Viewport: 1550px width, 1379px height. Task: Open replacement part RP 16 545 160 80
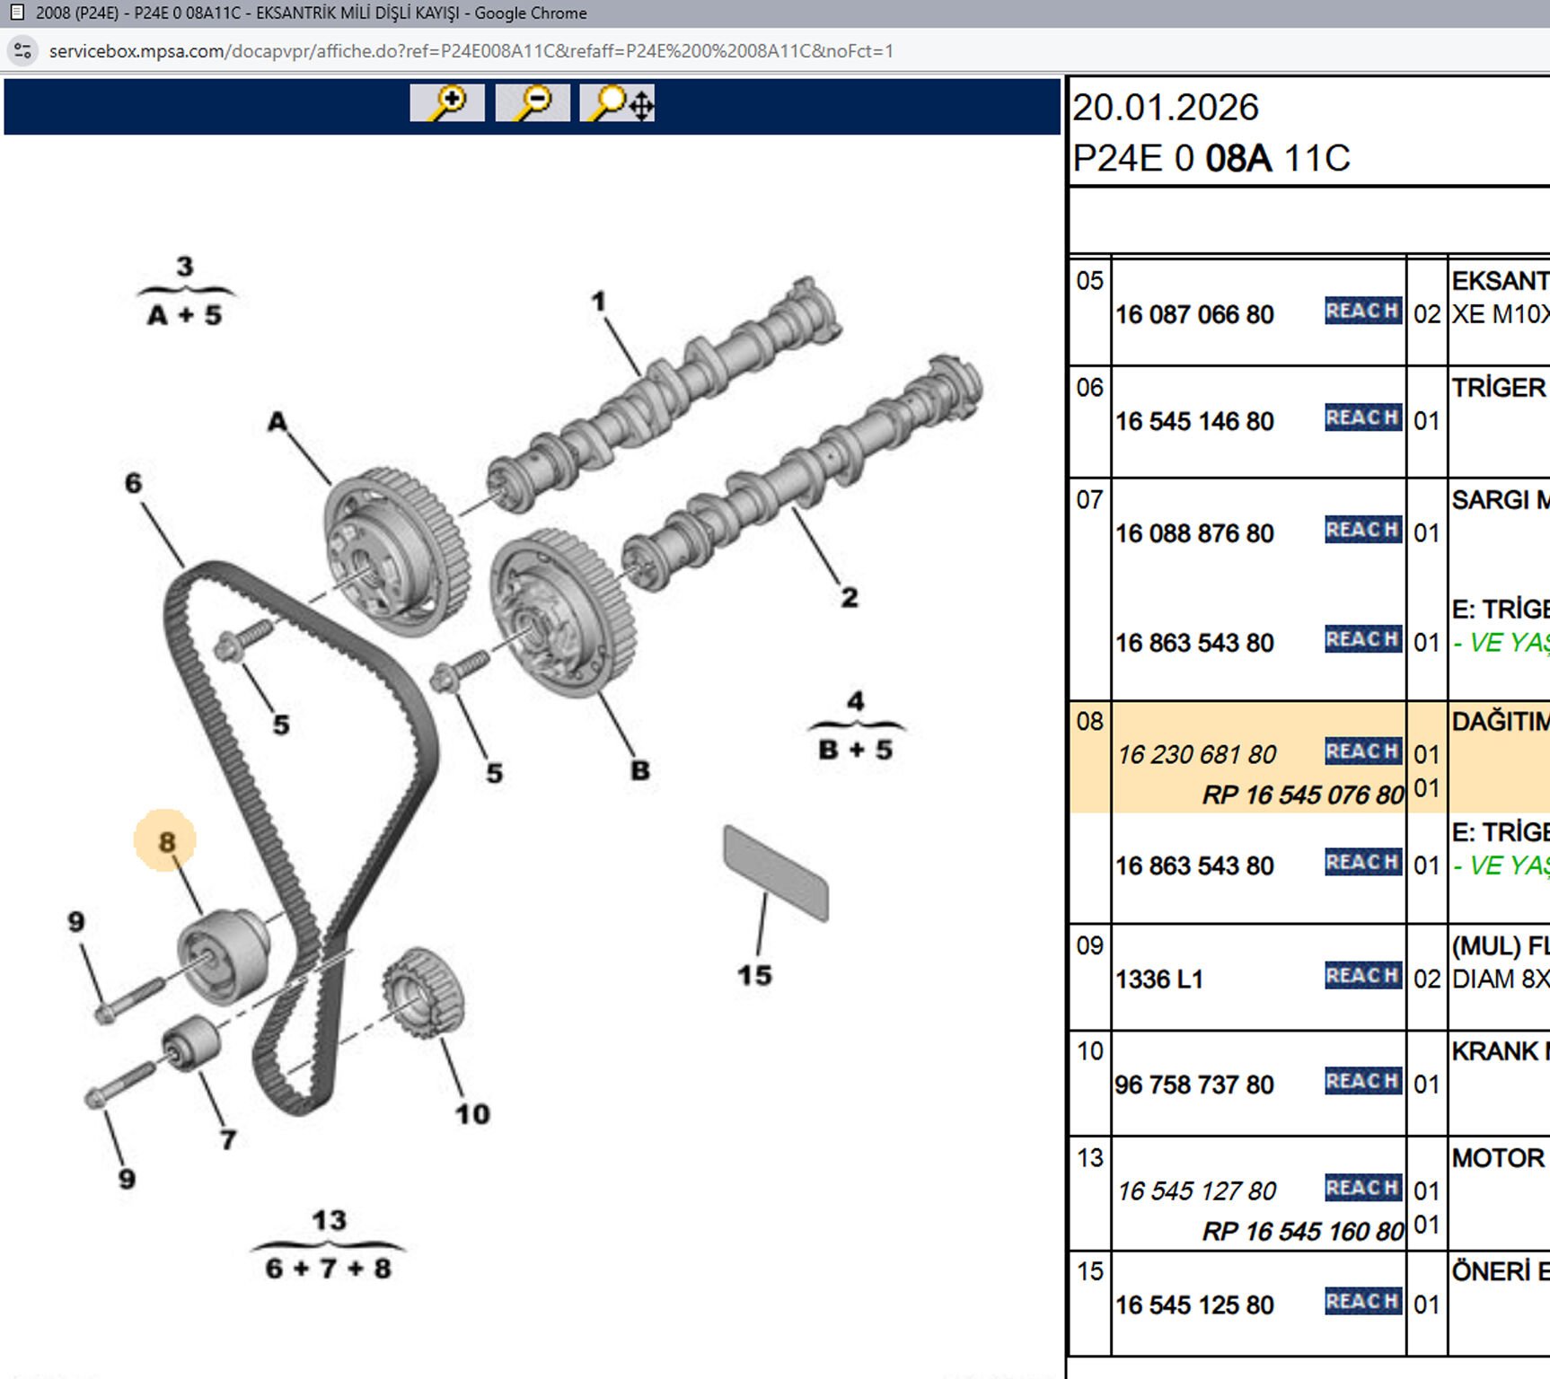click(x=1302, y=1231)
